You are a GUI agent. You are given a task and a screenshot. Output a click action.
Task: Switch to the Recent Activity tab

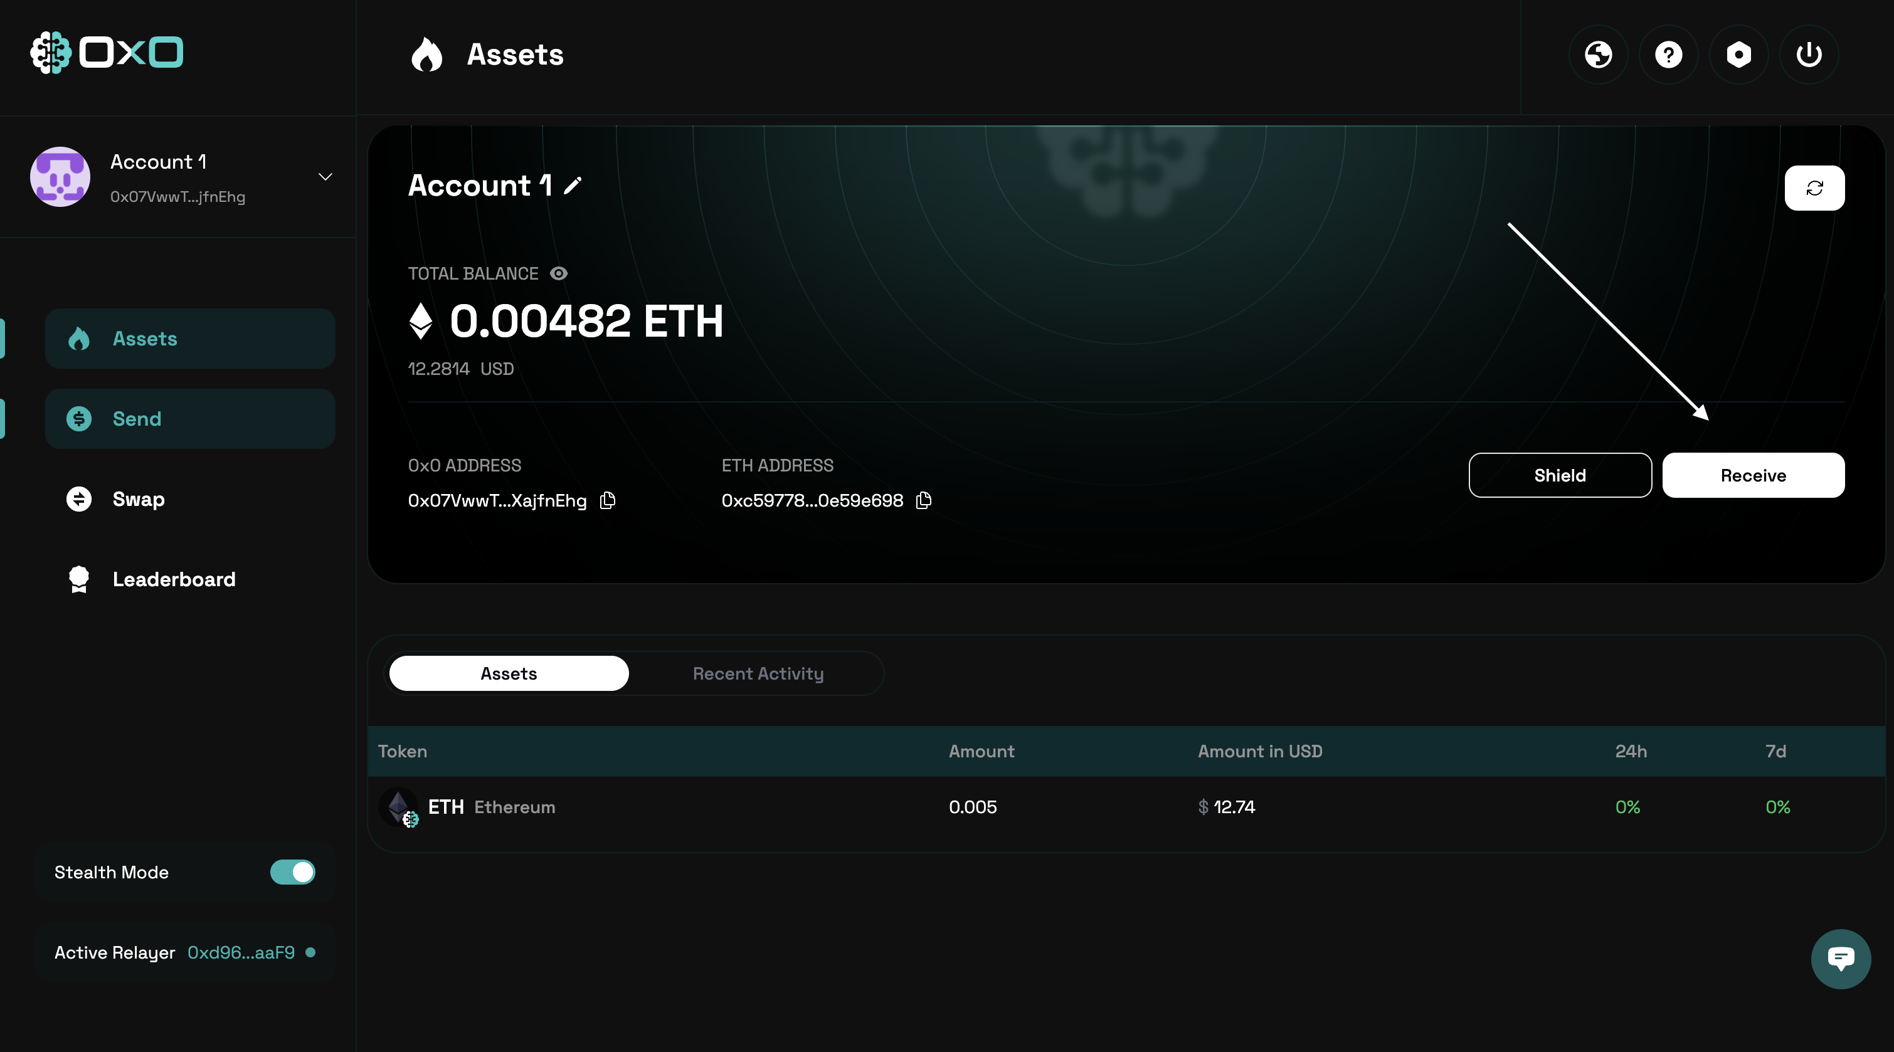pos(758,673)
